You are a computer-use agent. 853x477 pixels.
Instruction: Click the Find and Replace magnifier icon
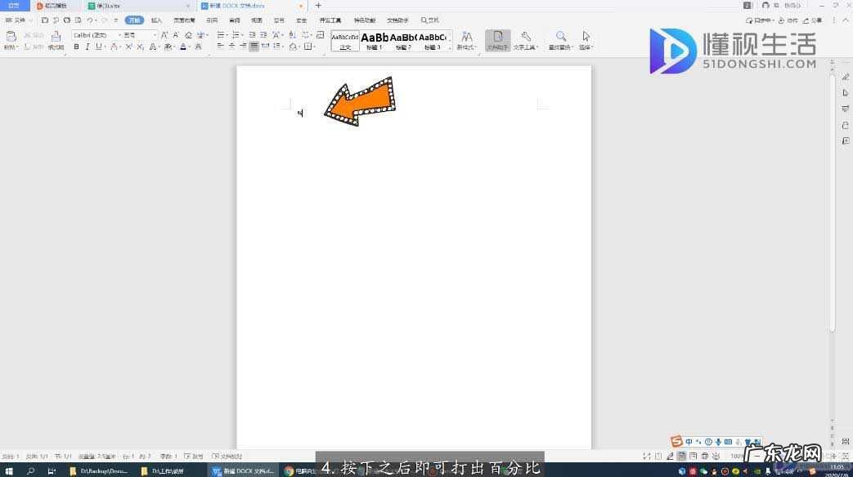click(561, 37)
